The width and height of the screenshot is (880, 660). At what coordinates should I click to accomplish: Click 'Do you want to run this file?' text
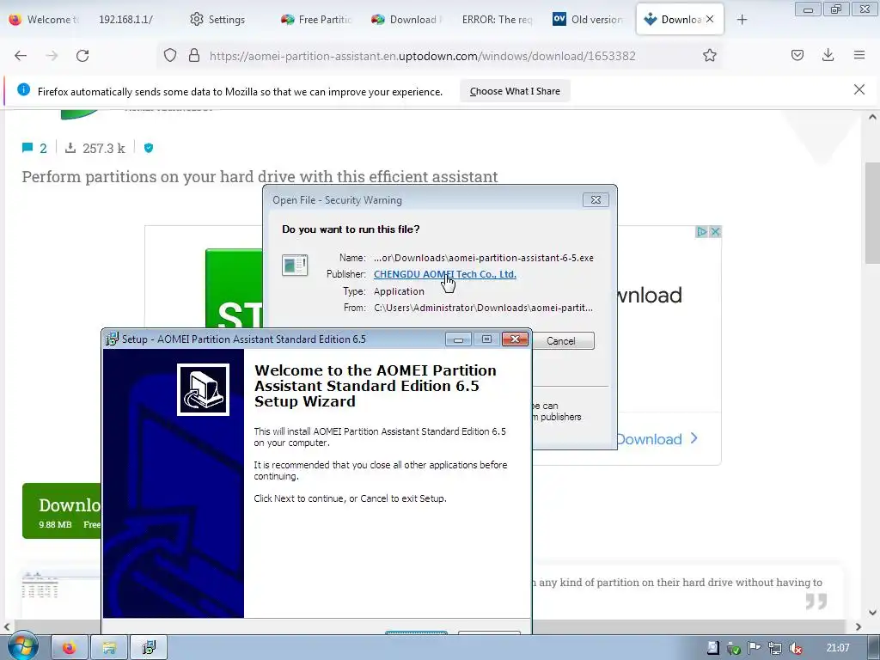pyautogui.click(x=351, y=229)
